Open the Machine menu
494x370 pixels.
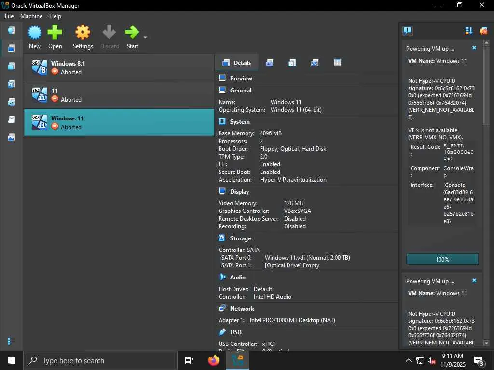31,16
